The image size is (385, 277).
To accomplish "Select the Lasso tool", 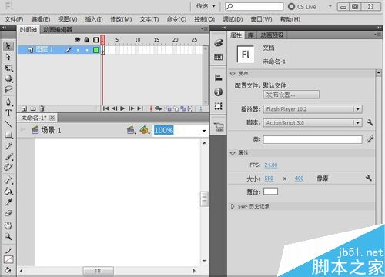I will (8, 89).
